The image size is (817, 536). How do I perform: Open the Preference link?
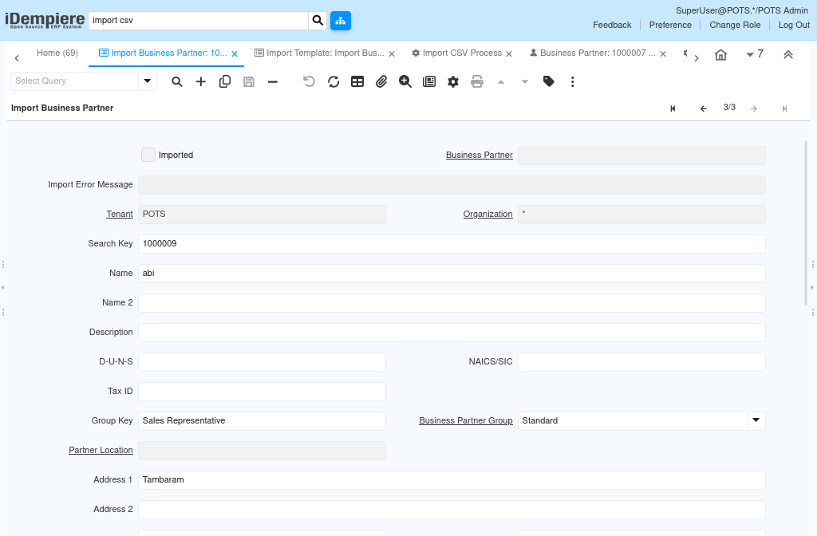point(670,25)
